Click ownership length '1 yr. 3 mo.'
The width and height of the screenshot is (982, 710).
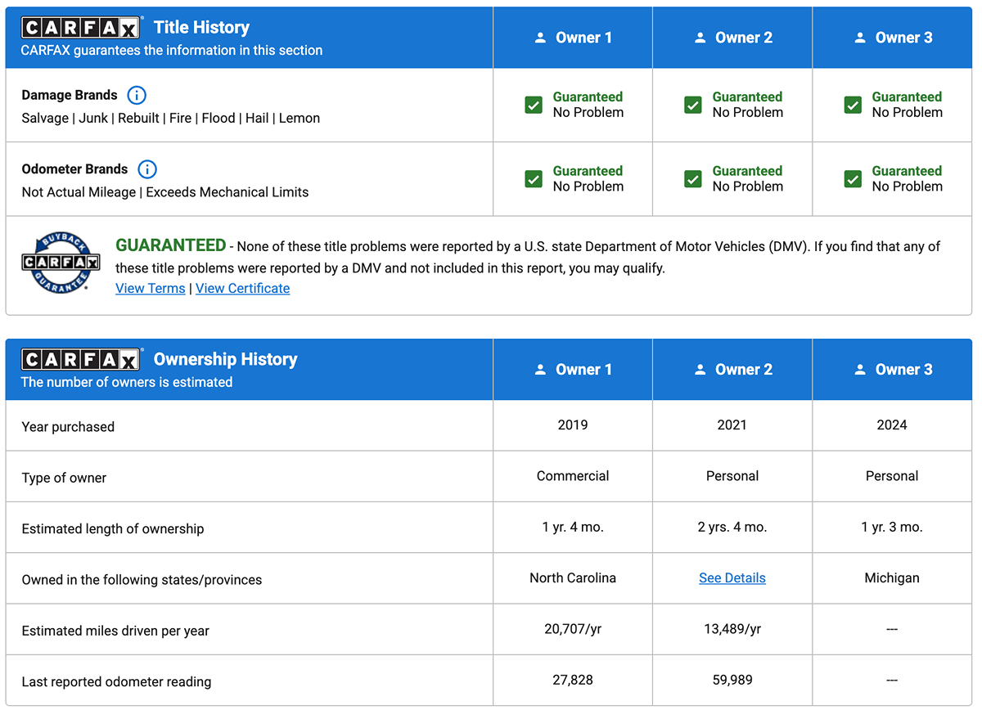(x=892, y=527)
